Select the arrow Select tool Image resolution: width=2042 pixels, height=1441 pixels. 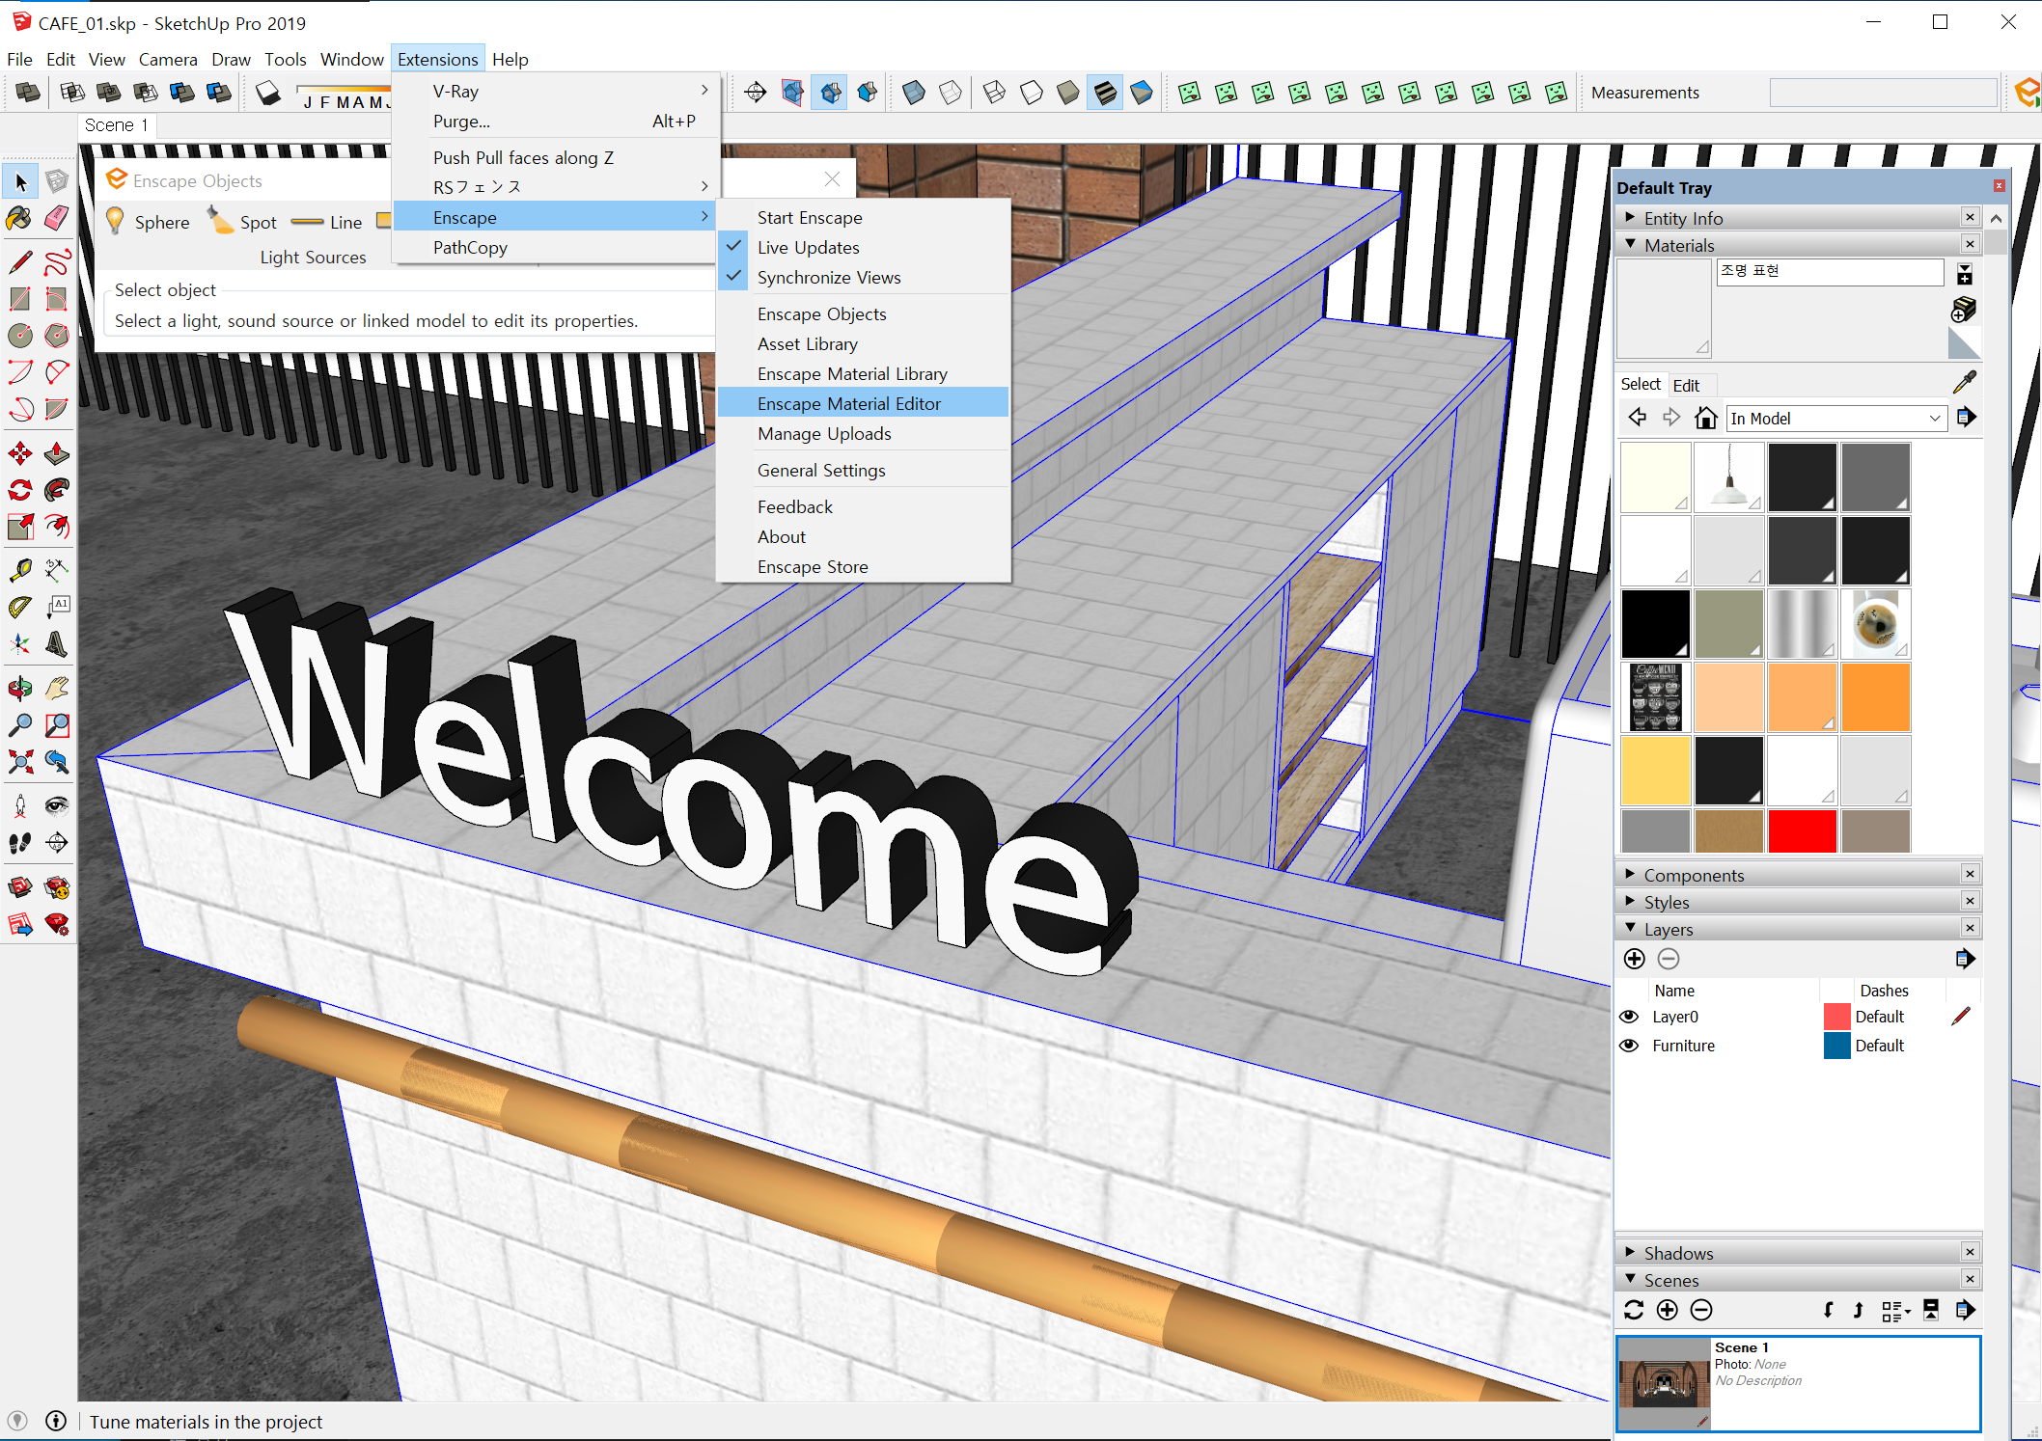20,181
